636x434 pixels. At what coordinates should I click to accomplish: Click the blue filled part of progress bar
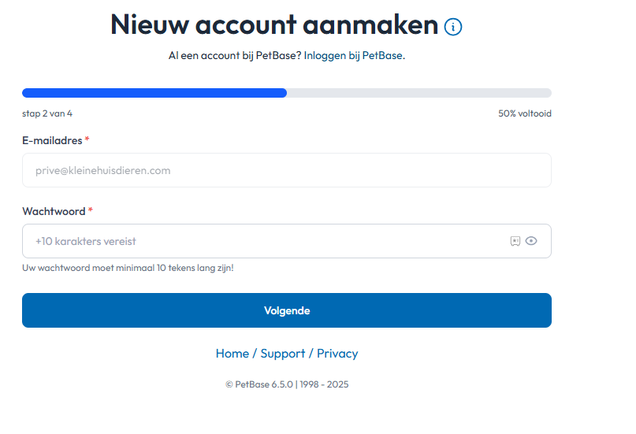[x=154, y=93]
